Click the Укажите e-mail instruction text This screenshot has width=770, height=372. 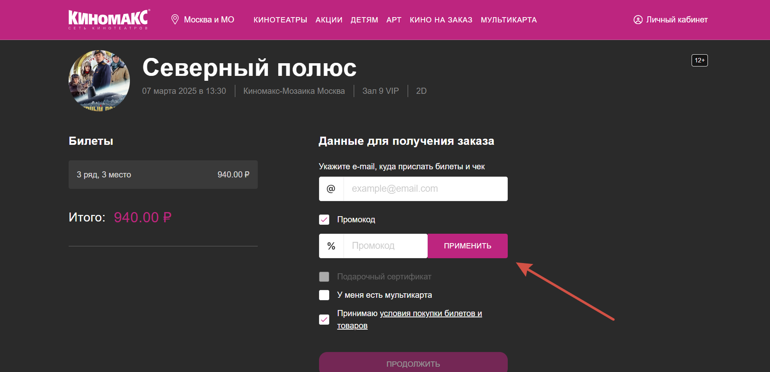tap(402, 166)
